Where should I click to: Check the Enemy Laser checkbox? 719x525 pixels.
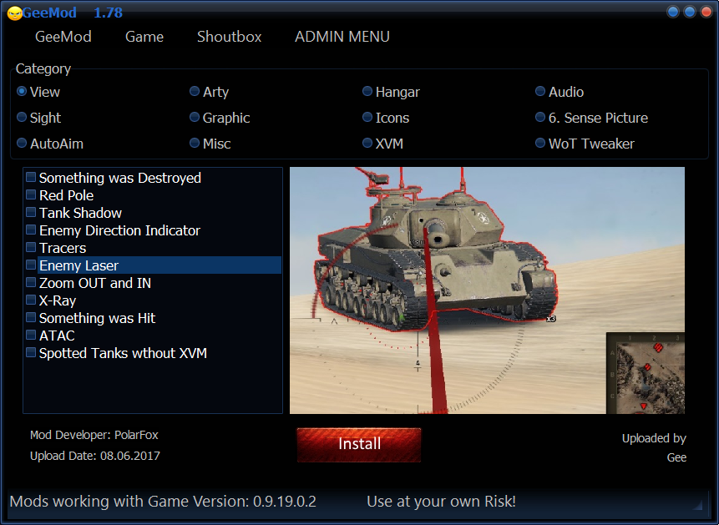pos(31,265)
